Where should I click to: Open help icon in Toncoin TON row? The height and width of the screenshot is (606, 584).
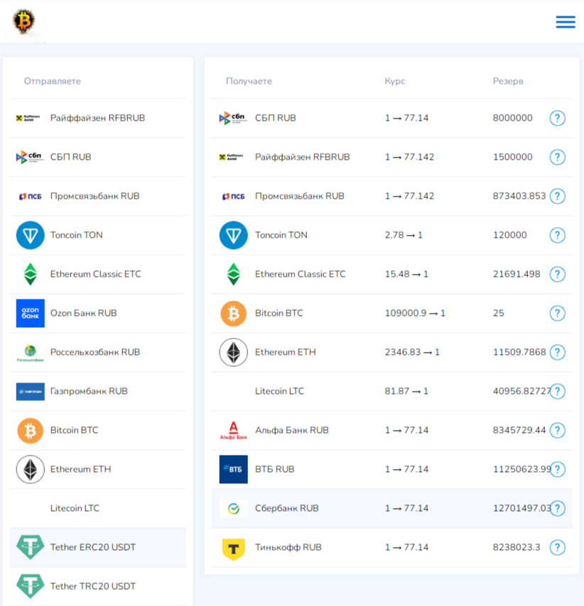(x=557, y=235)
